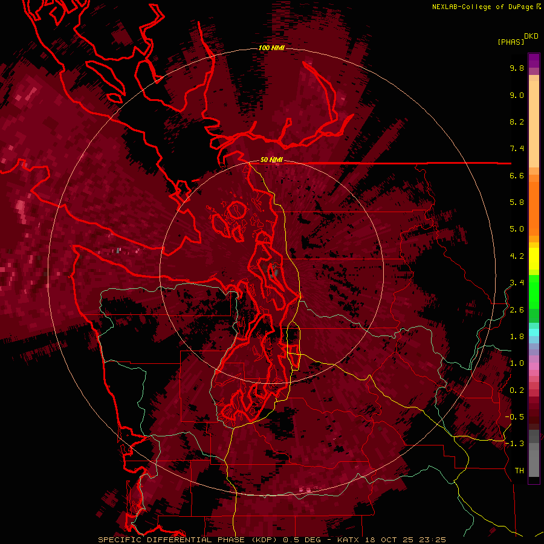
Task: Click the -0.5 scale value
Action: (x=514, y=417)
